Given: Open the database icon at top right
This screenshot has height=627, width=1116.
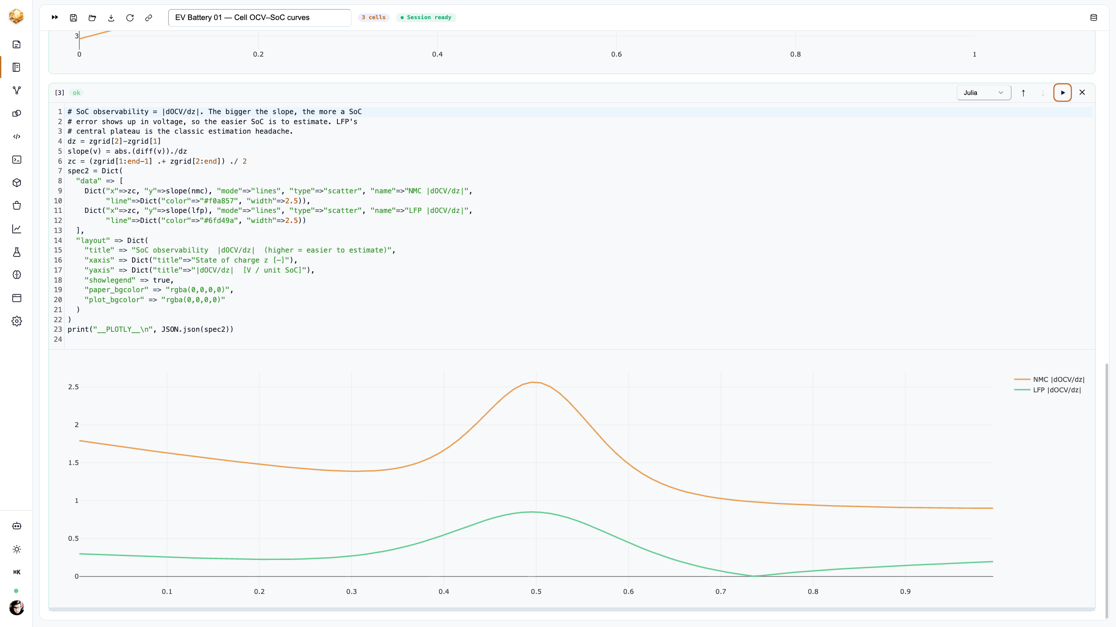Looking at the screenshot, I should tap(1094, 17).
